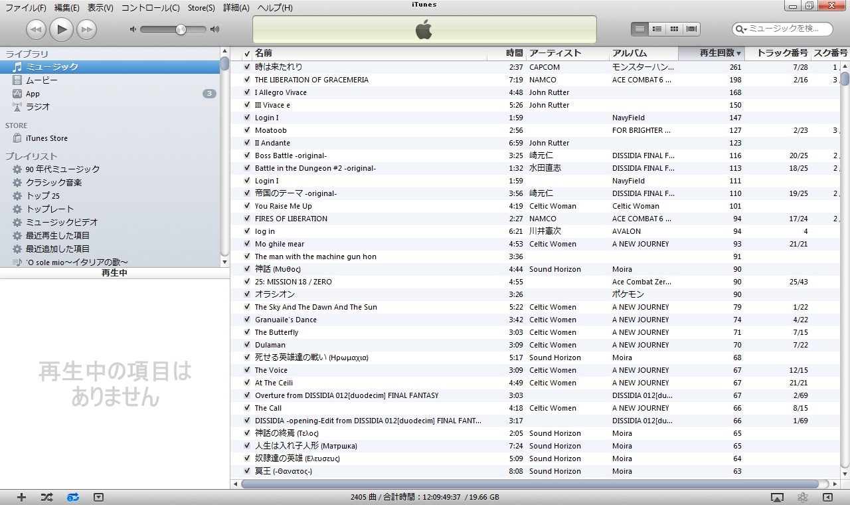Open ヘルプ(H) menu
Viewport: 850px width, 505px height.
[x=275, y=8]
